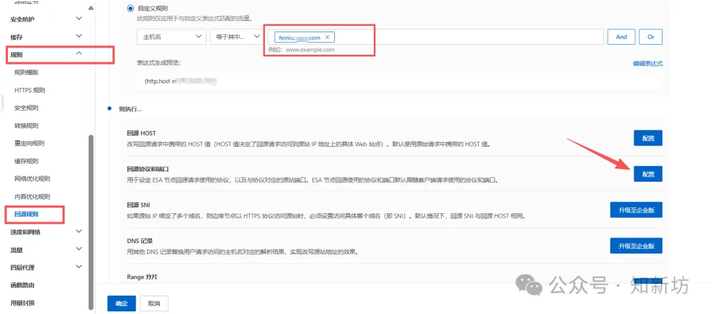Expand the 四层代理 sidebar section
Image resolution: width=712 pixels, height=314 pixels.
point(79,267)
